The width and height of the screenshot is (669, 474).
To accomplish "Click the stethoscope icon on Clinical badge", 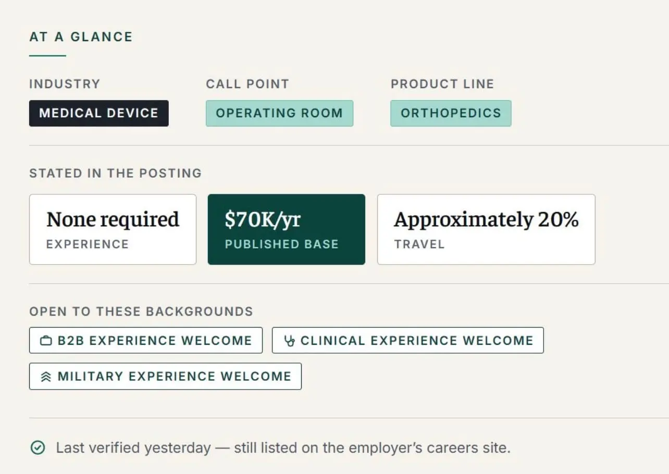I will tap(289, 341).
